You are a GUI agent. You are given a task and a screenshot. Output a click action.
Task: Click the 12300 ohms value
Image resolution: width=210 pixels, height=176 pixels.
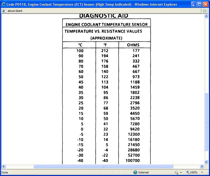134,134
